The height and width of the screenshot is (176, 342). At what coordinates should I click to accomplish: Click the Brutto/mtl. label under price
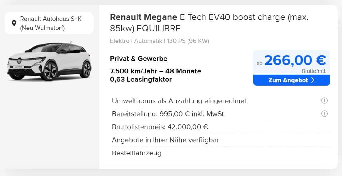pyautogui.click(x=314, y=71)
